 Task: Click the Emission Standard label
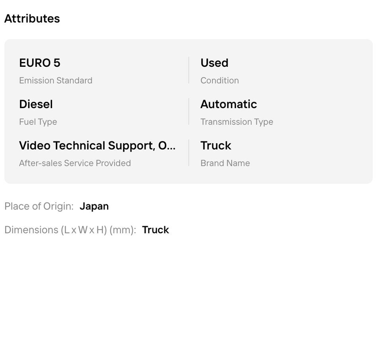coord(56,80)
